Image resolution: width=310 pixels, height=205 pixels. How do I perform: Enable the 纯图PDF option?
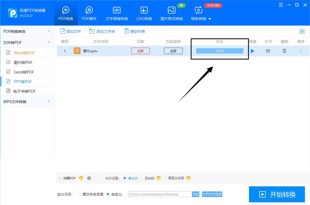[60, 178]
